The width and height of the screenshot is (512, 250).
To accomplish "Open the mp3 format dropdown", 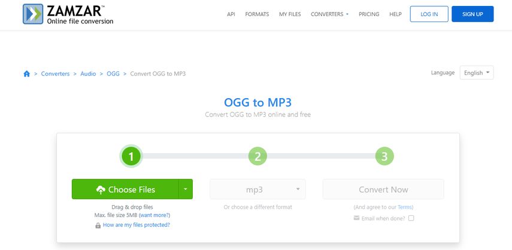I will click(257, 189).
